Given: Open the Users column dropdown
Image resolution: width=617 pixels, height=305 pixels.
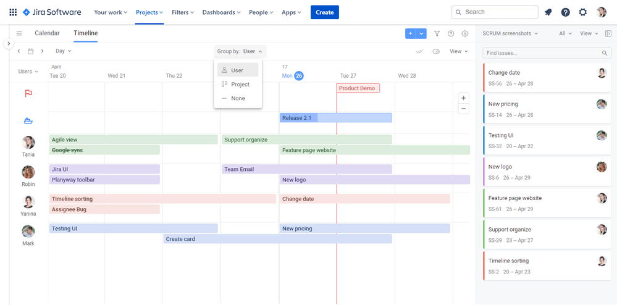Looking at the screenshot, I should (28, 72).
